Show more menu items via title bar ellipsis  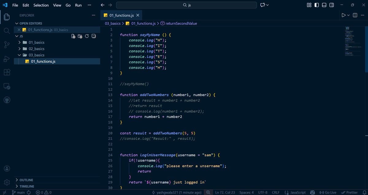(x=89, y=5)
